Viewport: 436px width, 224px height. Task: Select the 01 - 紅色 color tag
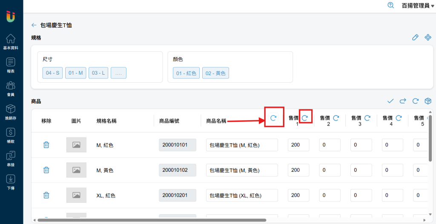[x=186, y=73]
